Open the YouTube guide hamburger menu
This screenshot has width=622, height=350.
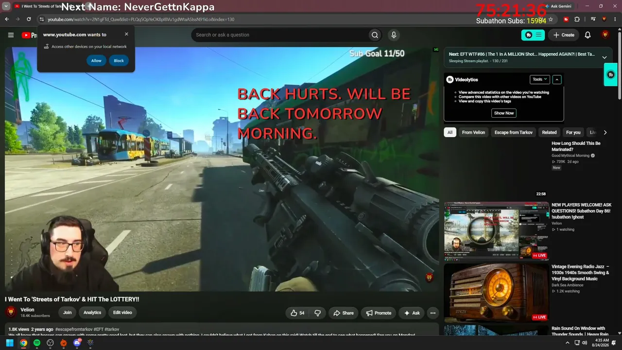pos(11,35)
